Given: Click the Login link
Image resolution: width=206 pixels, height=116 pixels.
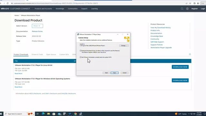Looking at the screenshot, I should click(203, 9).
